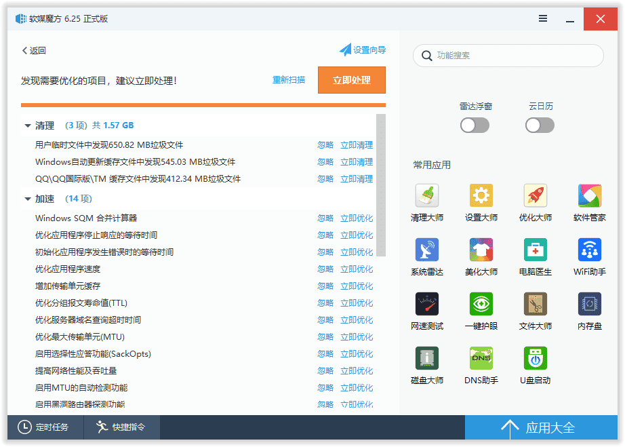Open 电脑医生 first-aid kit icon
Screen dimensions: 625x447
click(536, 250)
